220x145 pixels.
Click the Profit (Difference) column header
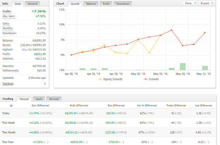(79, 106)
